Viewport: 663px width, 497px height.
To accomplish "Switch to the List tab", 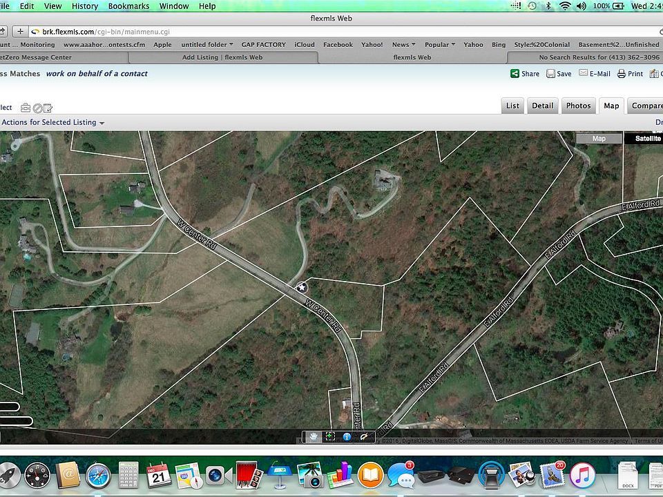I will tap(512, 106).
